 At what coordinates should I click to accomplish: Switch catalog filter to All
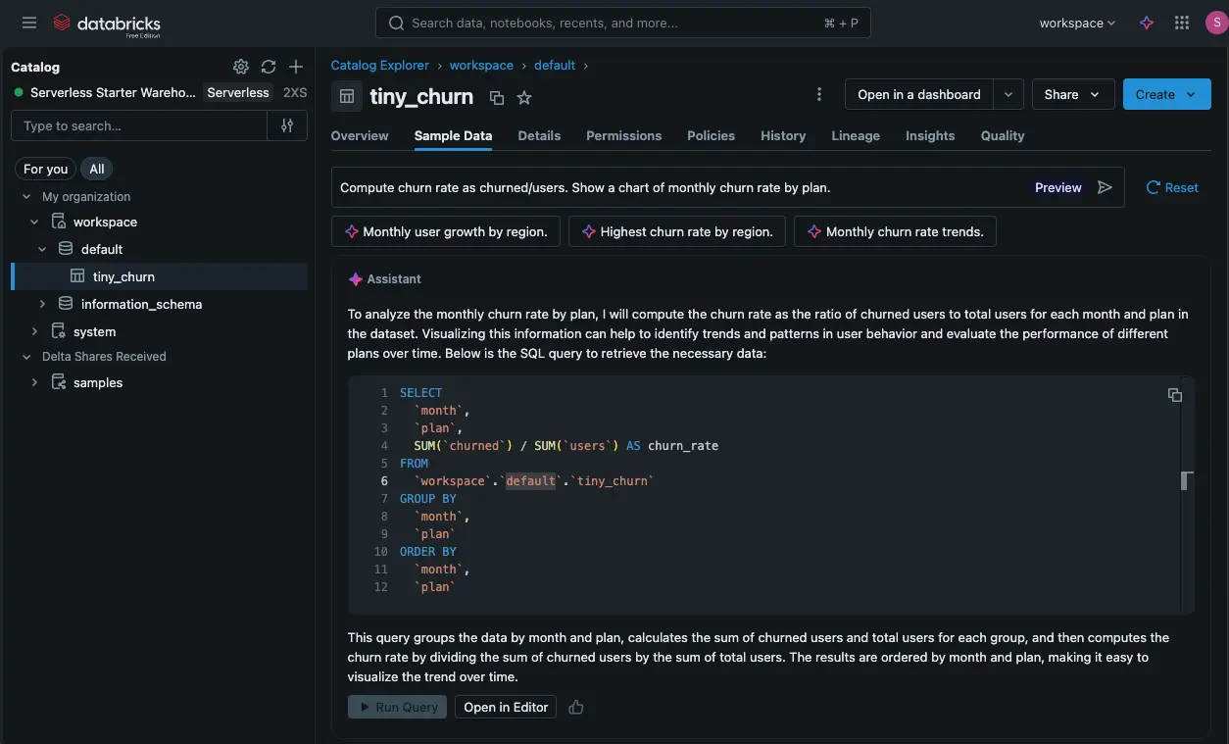click(x=96, y=169)
